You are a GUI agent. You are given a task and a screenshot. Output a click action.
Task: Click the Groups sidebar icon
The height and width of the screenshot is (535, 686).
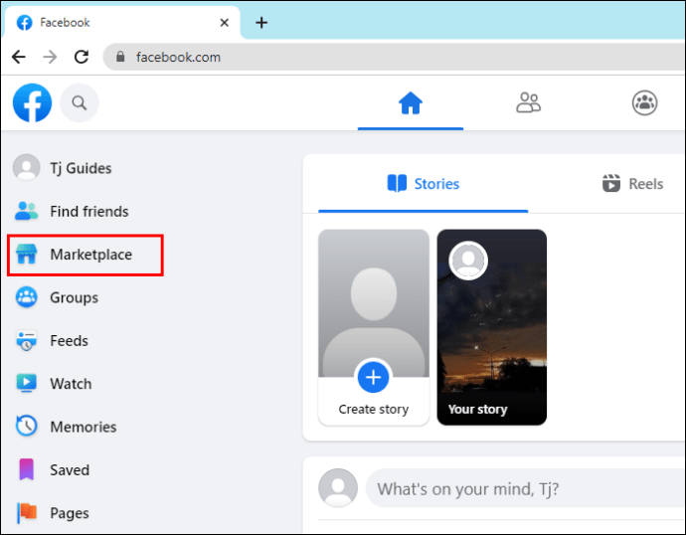click(26, 297)
